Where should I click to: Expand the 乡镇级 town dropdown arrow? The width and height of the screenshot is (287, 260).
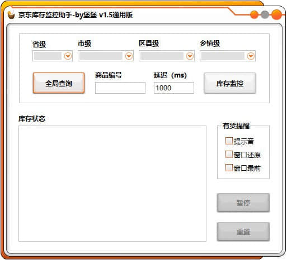251,56
